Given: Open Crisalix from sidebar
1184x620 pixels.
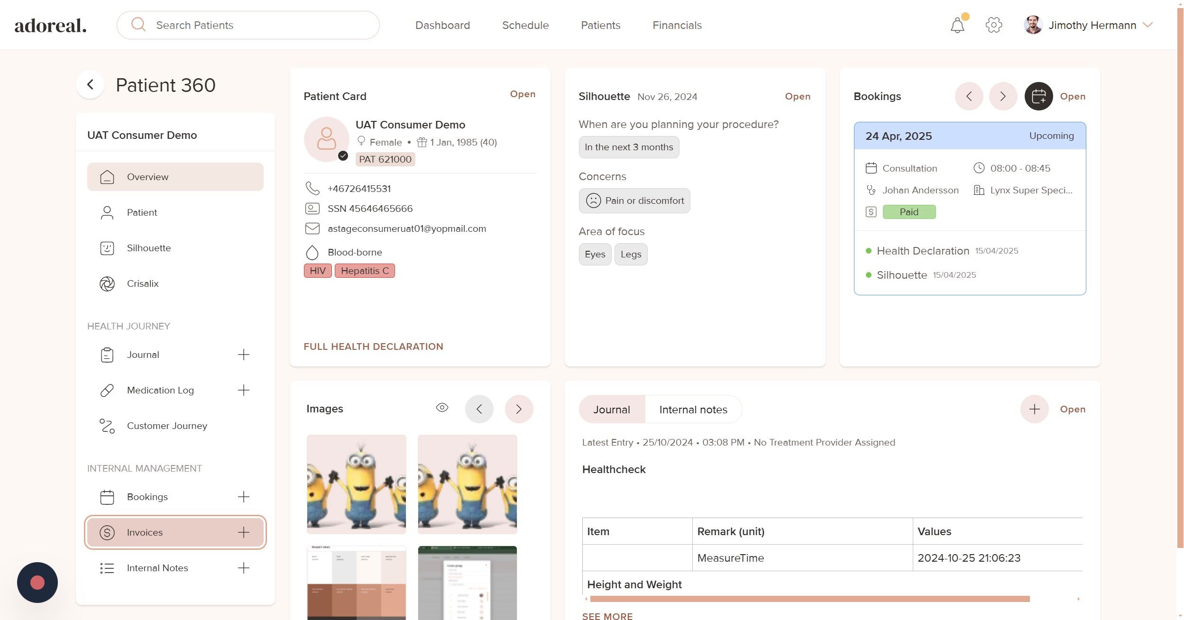Looking at the screenshot, I should pos(142,283).
